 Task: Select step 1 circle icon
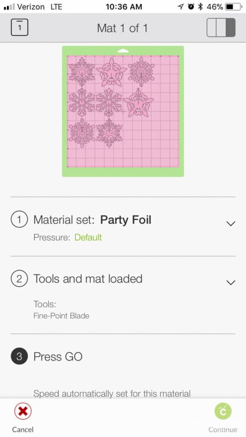click(19, 220)
